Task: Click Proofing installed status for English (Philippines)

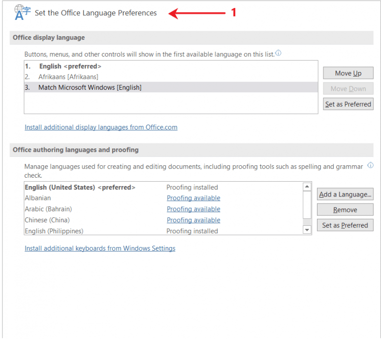Action: pyautogui.click(x=192, y=231)
